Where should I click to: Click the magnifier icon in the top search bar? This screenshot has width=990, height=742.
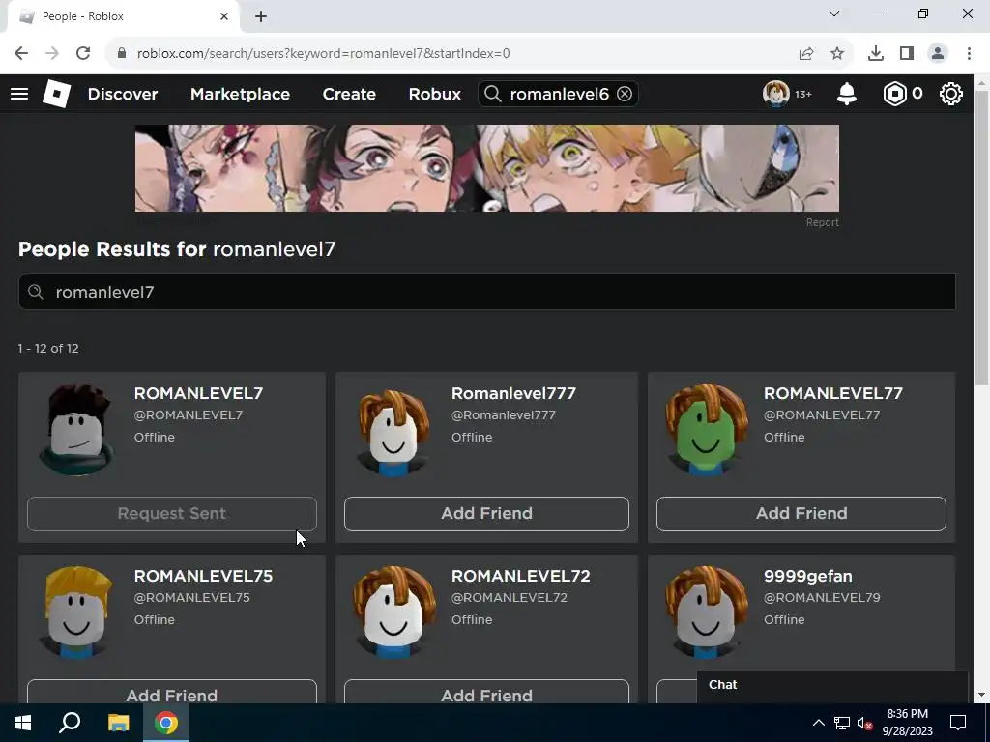[x=492, y=94]
